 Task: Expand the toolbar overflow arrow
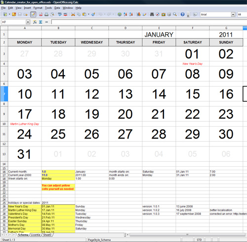188,15
